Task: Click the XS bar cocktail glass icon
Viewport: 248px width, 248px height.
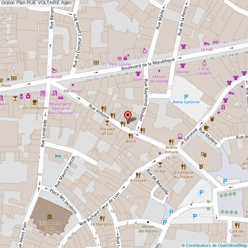Action: [160, 165]
